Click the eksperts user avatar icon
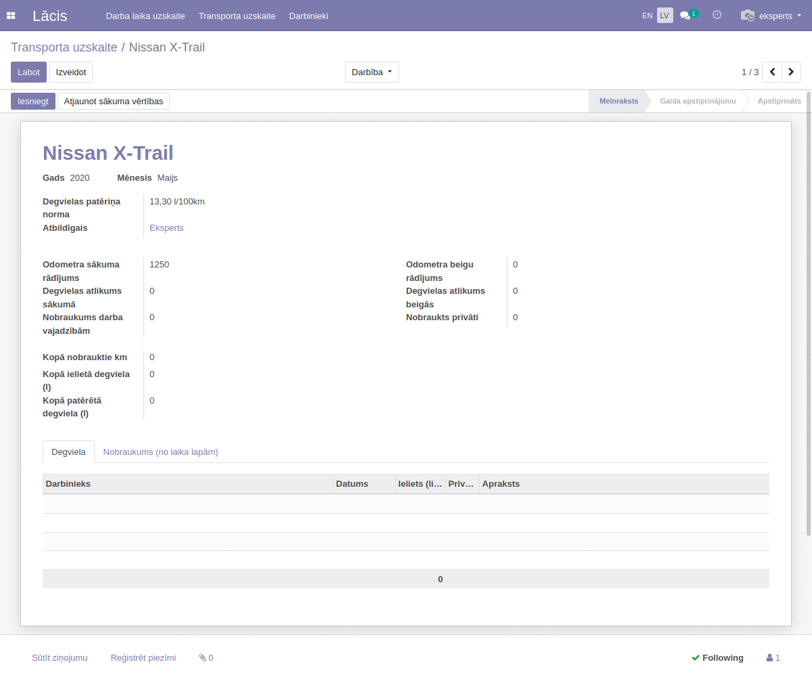Screen dimensions: 812x677 point(747,16)
